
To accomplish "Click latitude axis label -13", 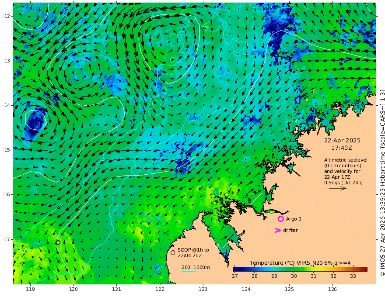I will click(x=6, y=61).
